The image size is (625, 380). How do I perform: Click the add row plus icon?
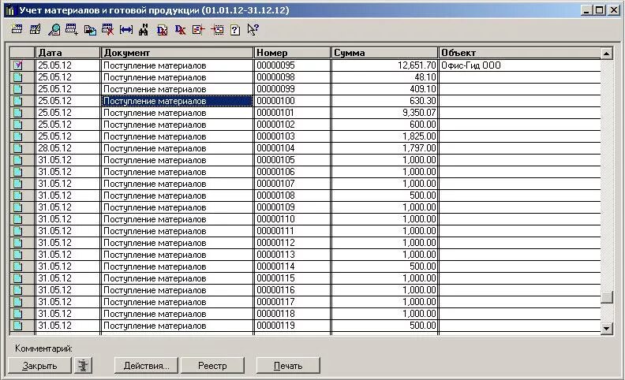(72, 29)
